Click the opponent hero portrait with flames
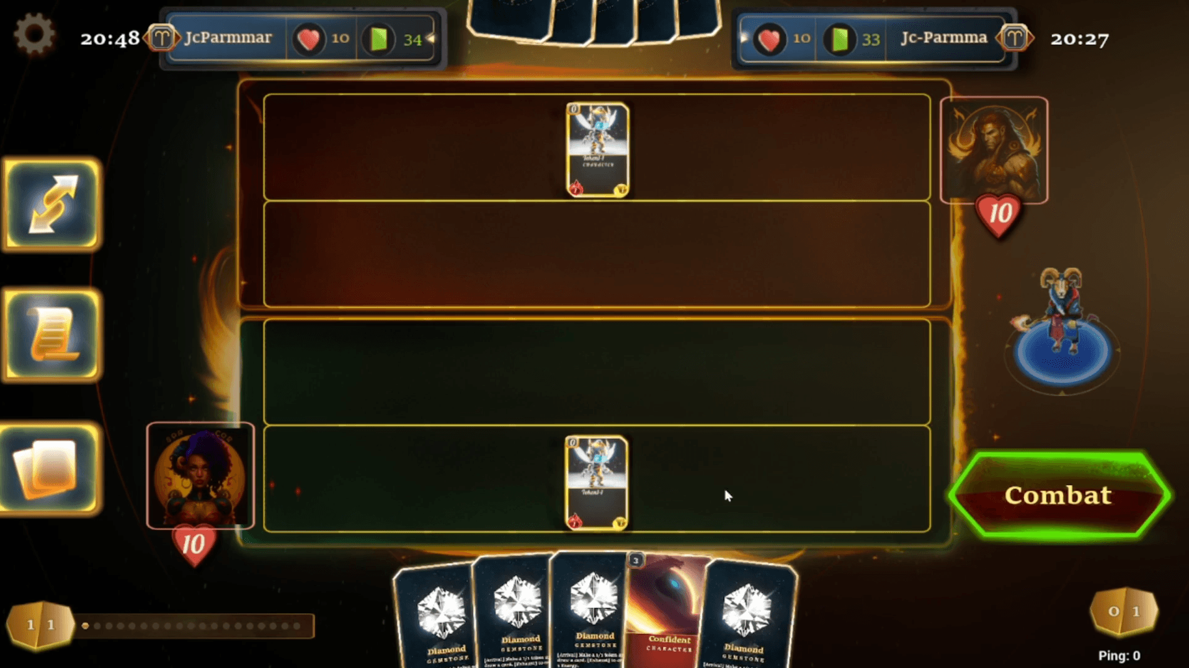Viewport: 1189px width, 668px height. (x=994, y=151)
